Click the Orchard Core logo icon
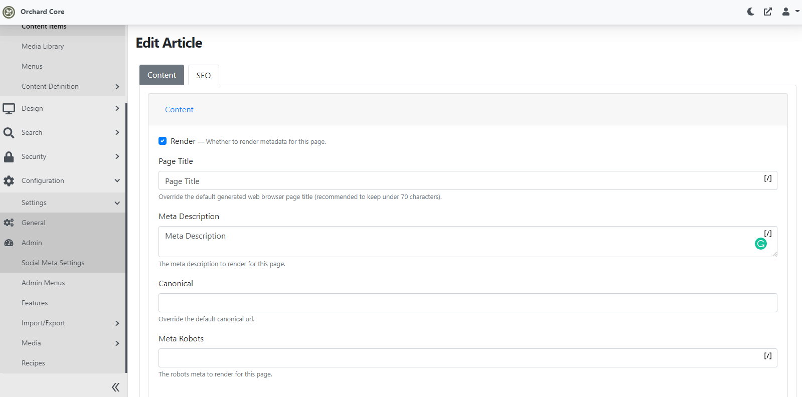Screen dimensions: 802x397 click(x=9, y=12)
